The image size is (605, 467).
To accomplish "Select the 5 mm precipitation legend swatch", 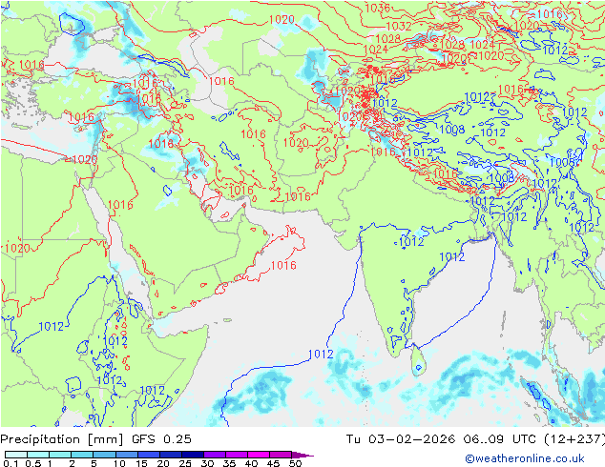I will (104, 455).
